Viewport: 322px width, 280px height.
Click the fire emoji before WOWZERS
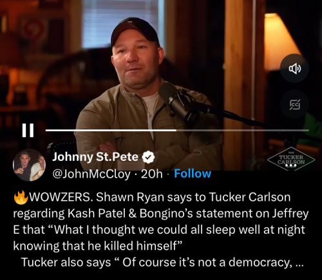click(x=21, y=197)
